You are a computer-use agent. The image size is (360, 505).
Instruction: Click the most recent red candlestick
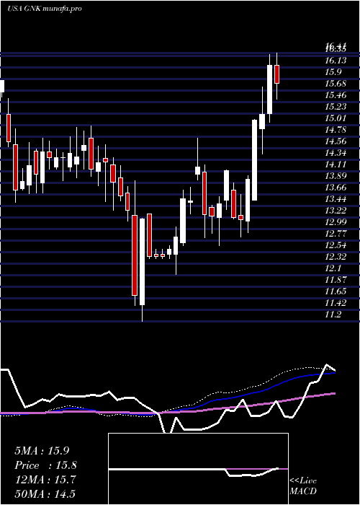point(276,74)
